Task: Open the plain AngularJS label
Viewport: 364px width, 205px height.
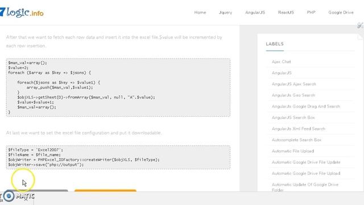Action: point(282,73)
